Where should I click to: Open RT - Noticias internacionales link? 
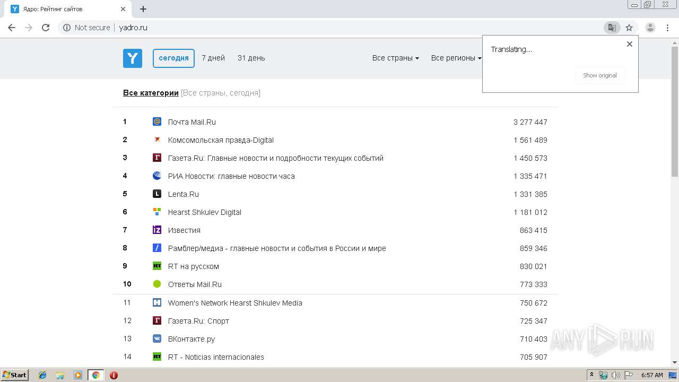tap(216, 357)
